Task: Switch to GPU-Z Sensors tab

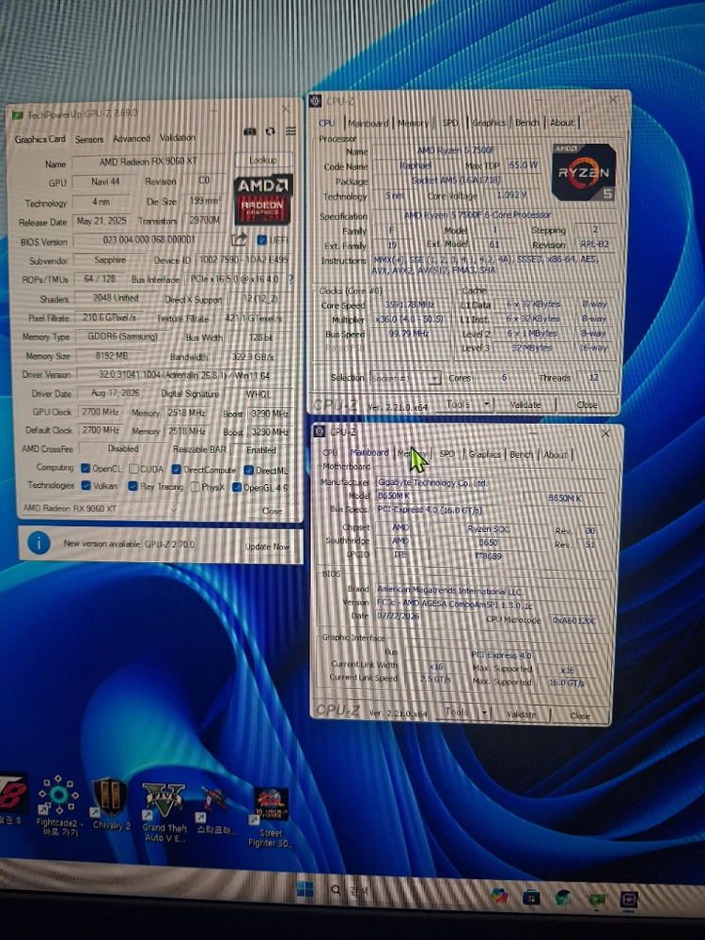Action: coord(89,139)
